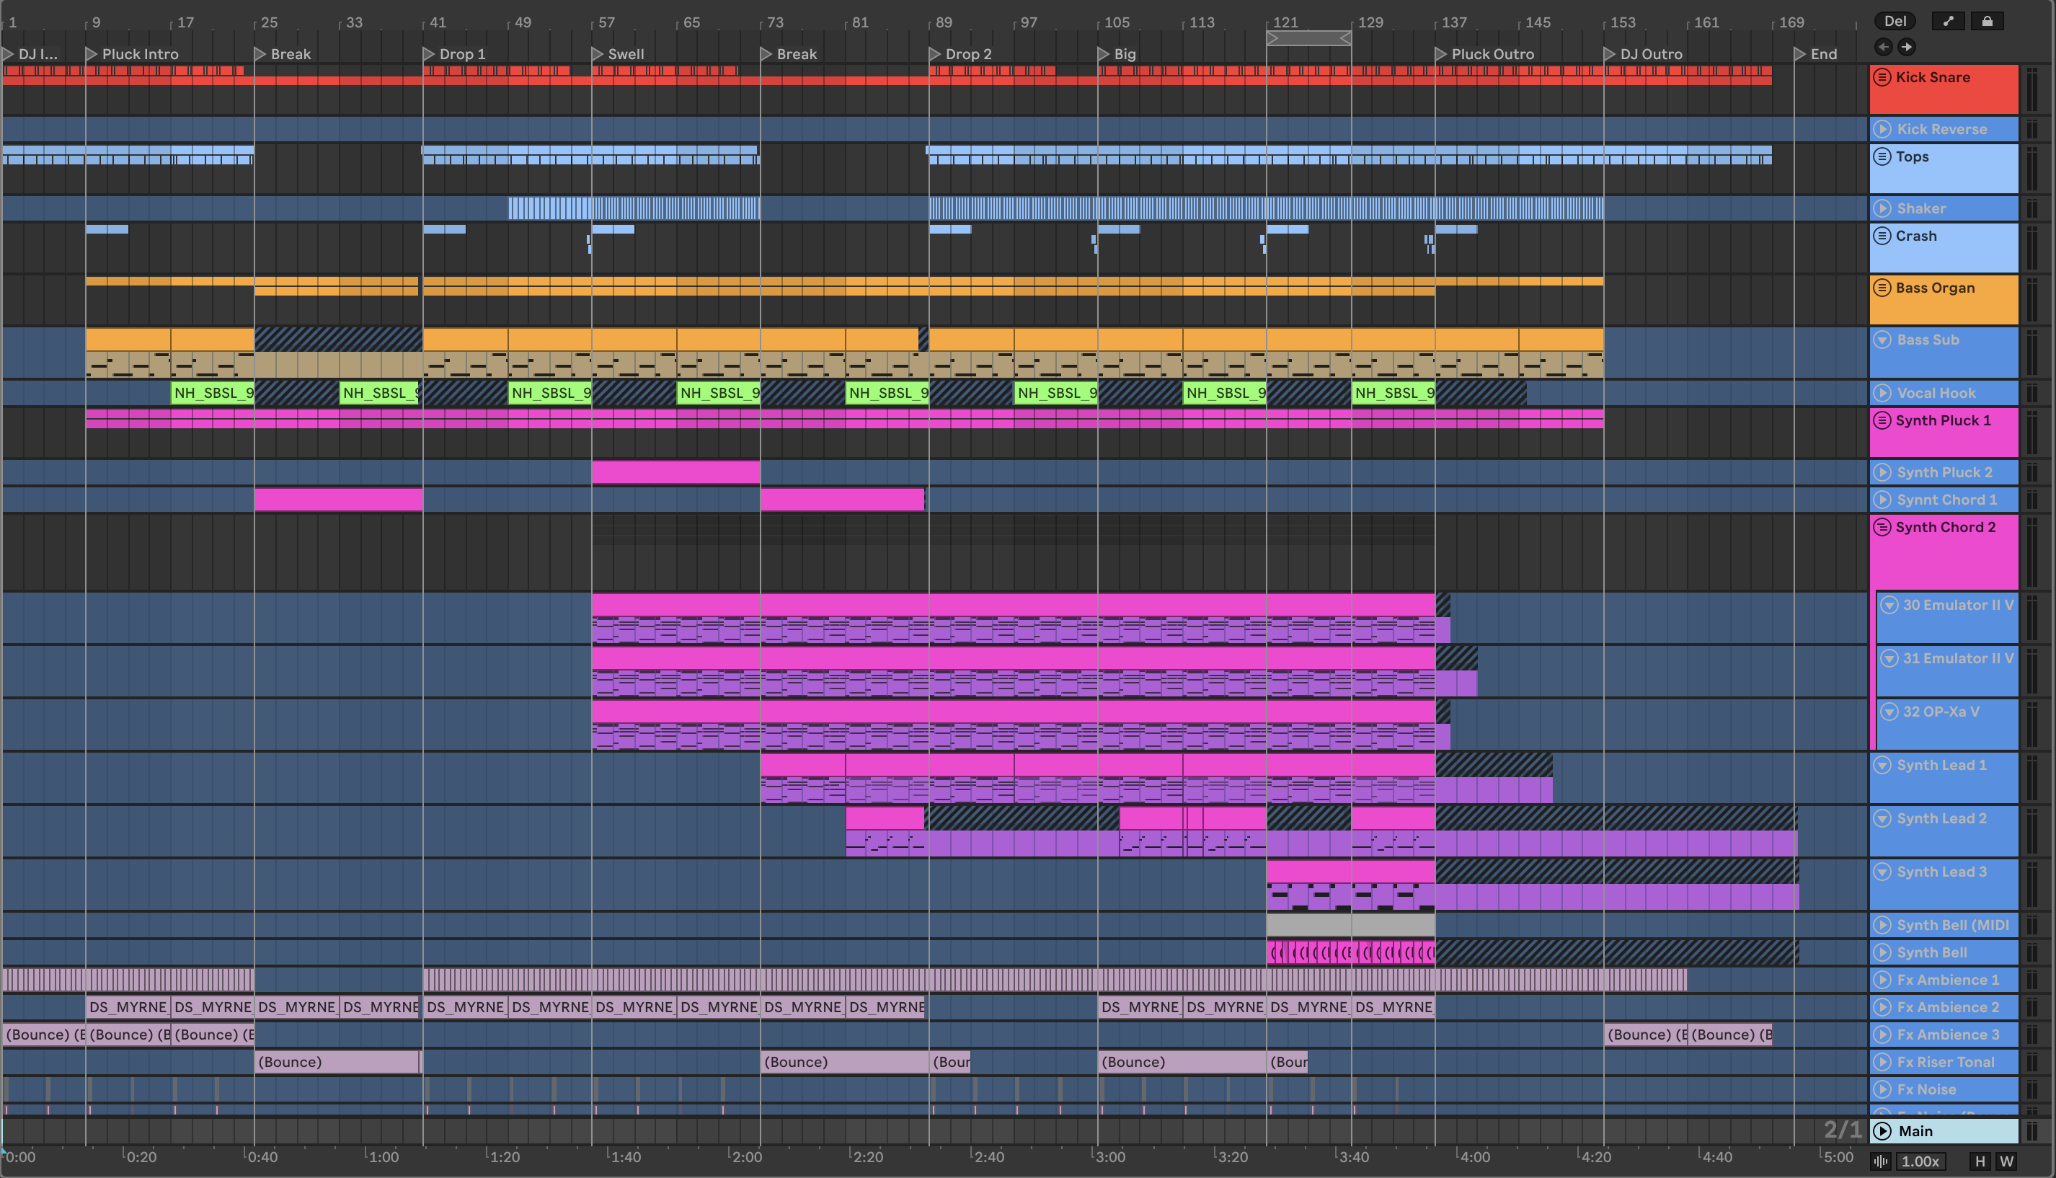This screenshot has width=2056, height=1178.
Task: Select the Fx Riser Tonal track header
Action: click(x=1945, y=1063)
